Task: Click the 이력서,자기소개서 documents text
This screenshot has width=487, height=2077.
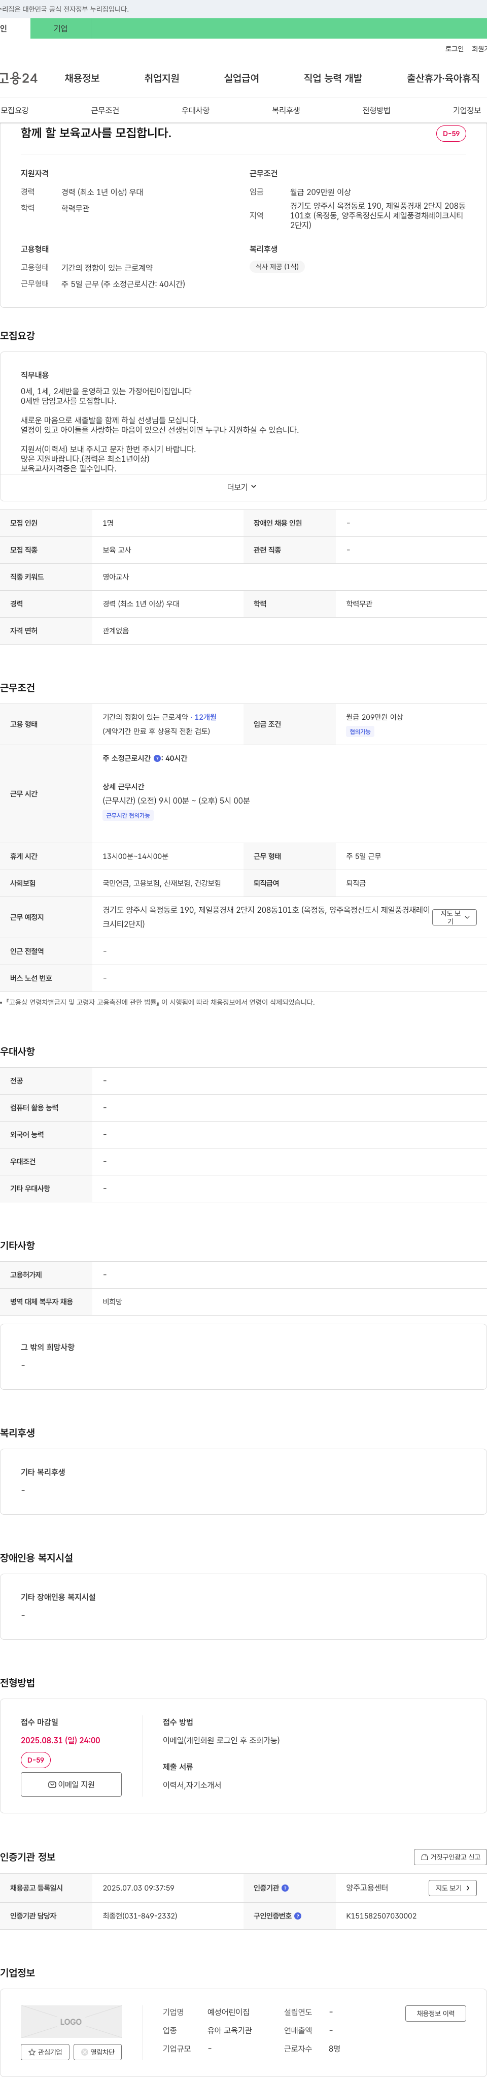Action: tap(192, 1785)
